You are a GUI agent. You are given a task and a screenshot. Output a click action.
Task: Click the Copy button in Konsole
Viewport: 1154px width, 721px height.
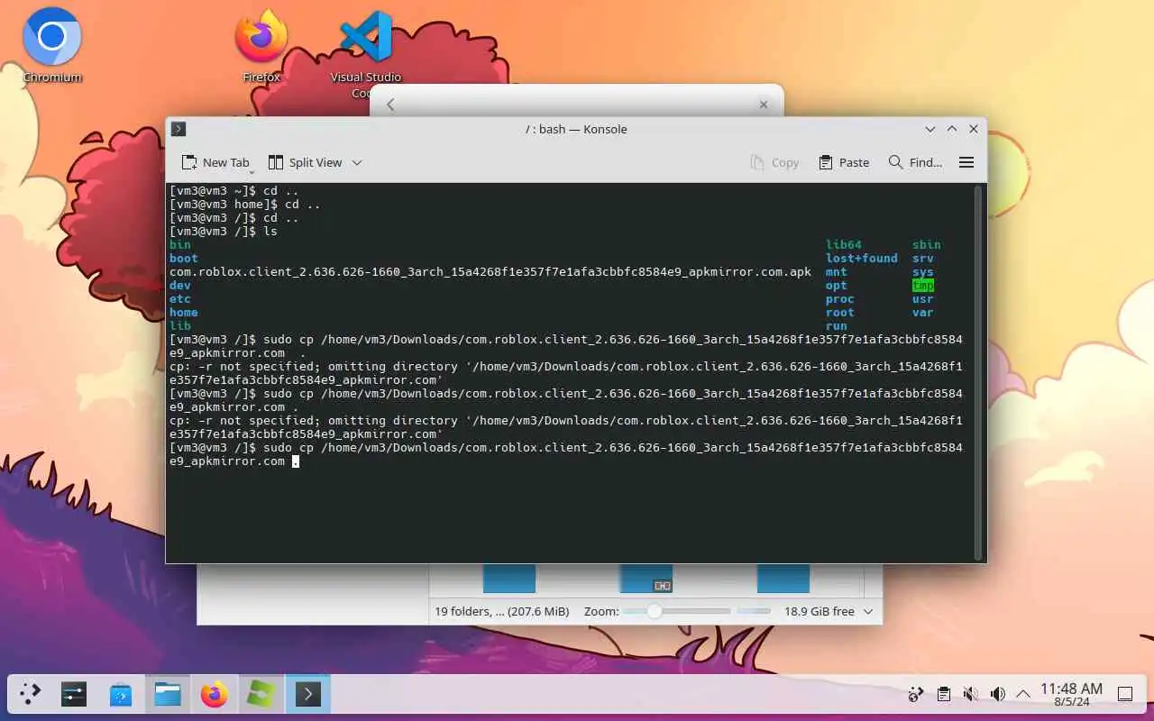pyautogui.click(x=774, y=162)
